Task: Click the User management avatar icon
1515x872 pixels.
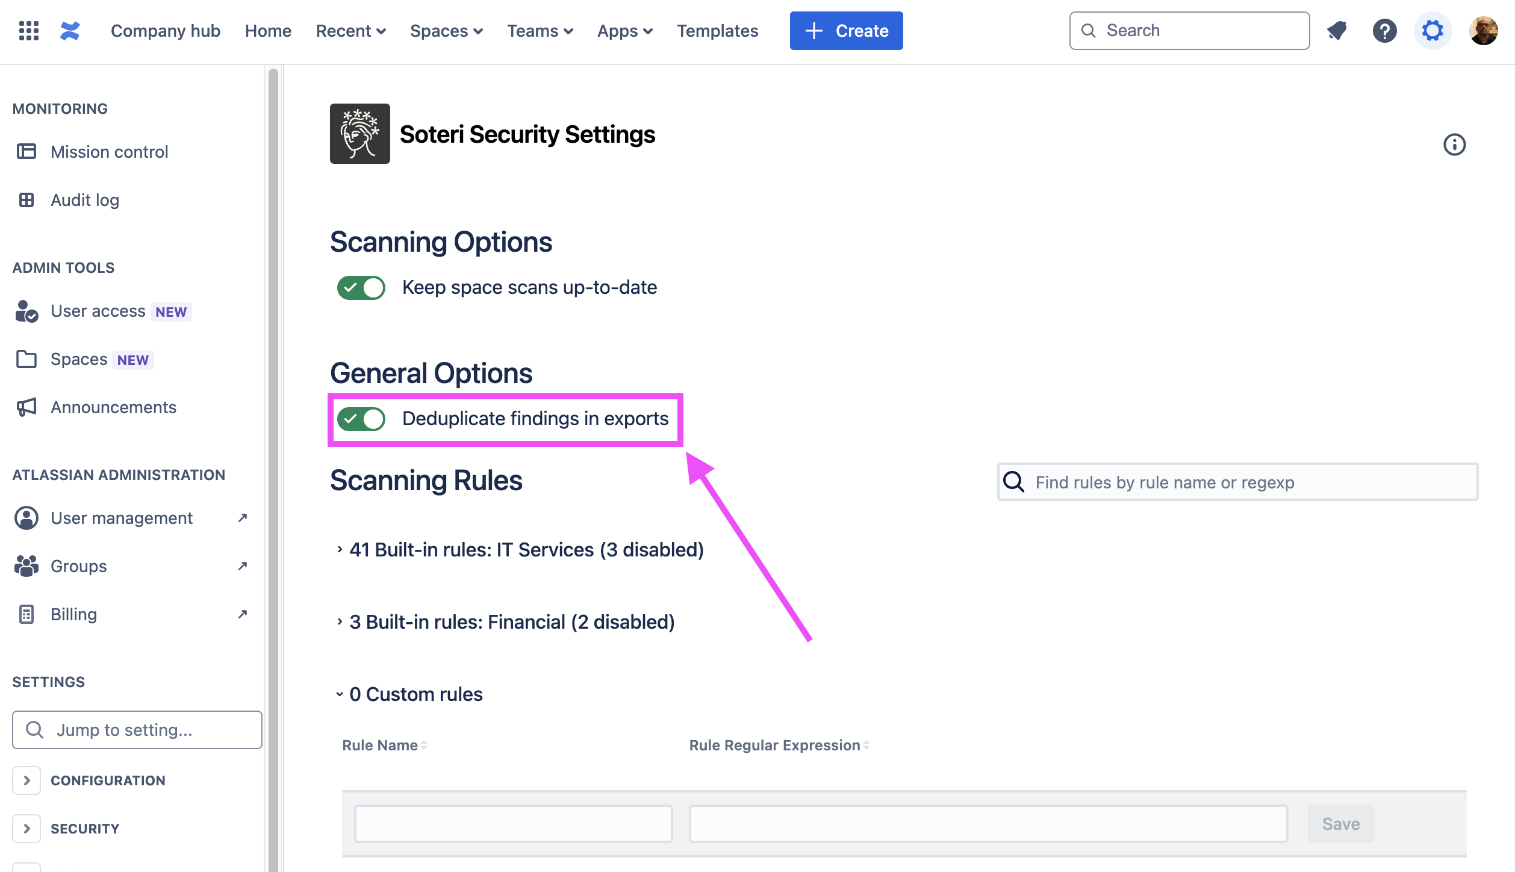Action: pos(26,518)
